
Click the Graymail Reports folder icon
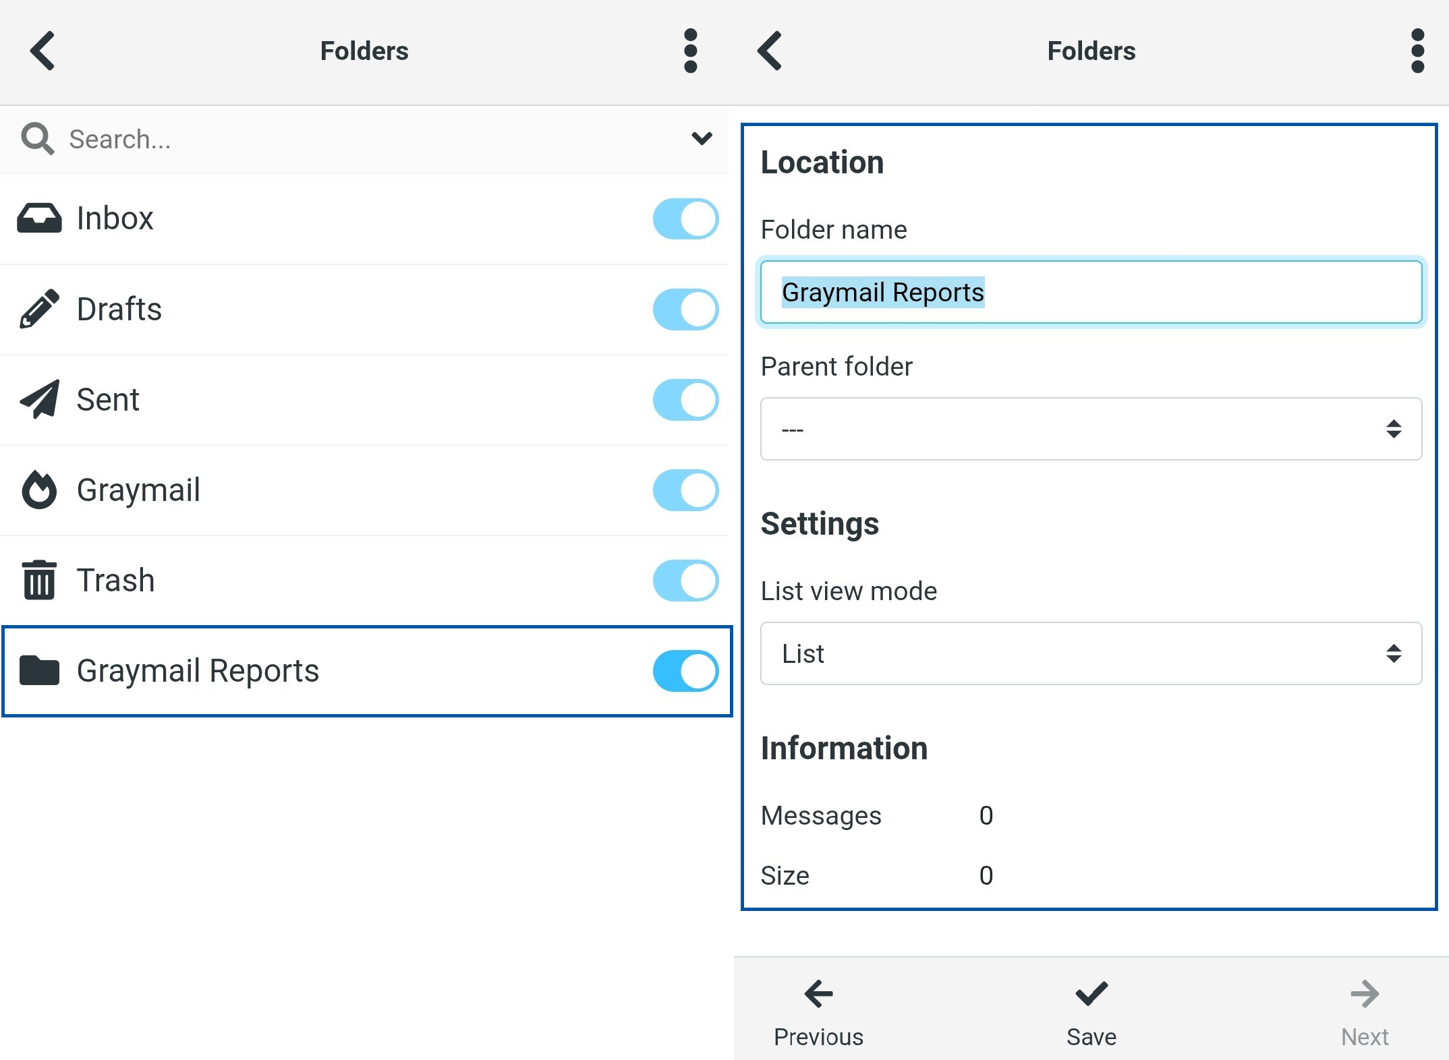coord(39,670)
